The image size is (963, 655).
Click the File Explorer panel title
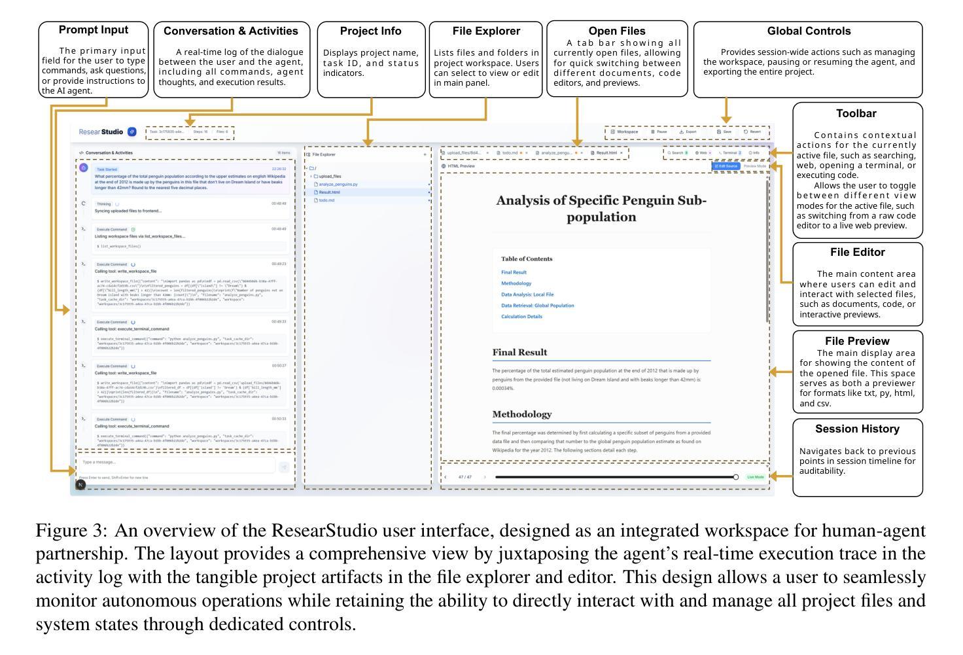323,155
